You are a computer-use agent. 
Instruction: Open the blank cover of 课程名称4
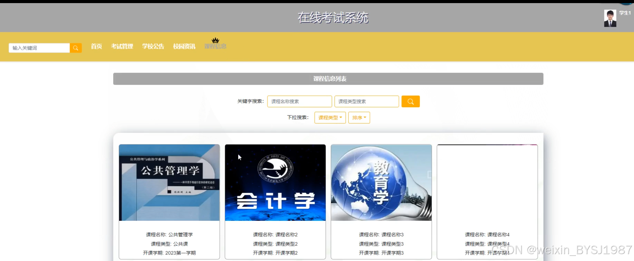coord(487,183)
